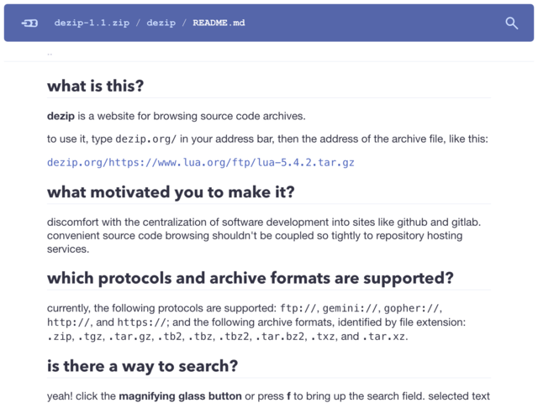Select README.md in the breadcrumb path
This screenshot has height=403, width=538.
[219, 23]
